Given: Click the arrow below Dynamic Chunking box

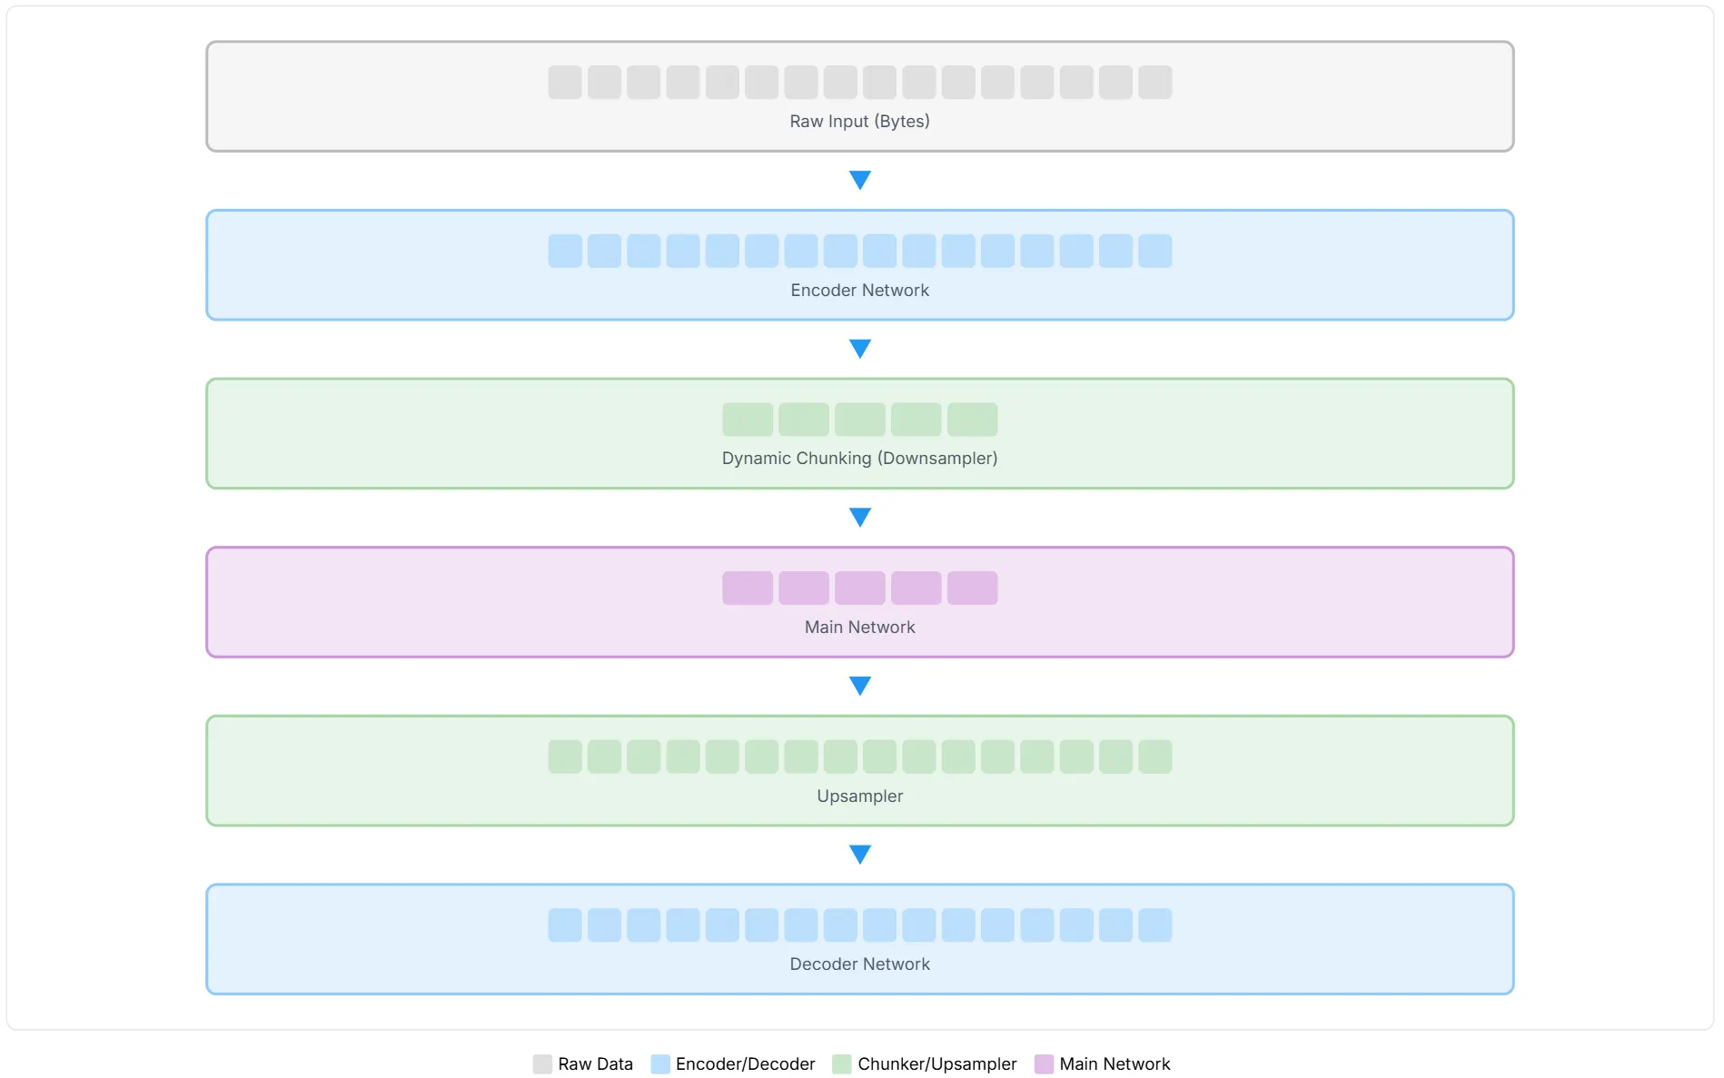Looking at the screenshot, I should tap(859, 517).
